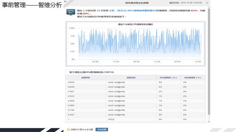Click memory value 0% in row 21951
The width and height of the screenshot is (236, 132).
185,92
